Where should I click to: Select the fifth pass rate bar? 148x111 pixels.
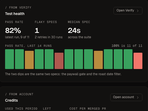[x=49, y=59]
